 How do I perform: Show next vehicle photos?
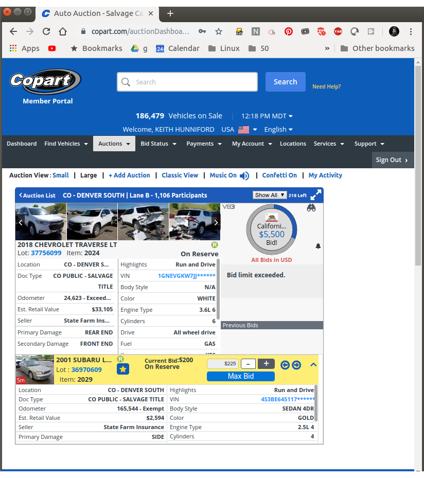tap(216, 223)
